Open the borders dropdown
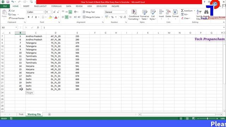 point(46,17)
